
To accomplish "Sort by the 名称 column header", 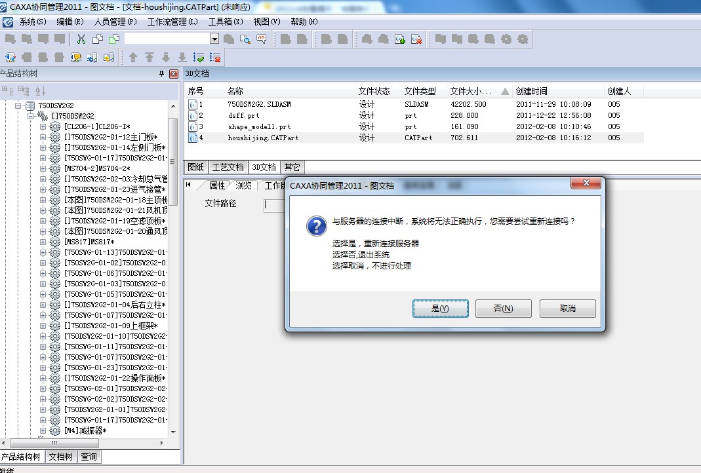I will tap(290, 91).
